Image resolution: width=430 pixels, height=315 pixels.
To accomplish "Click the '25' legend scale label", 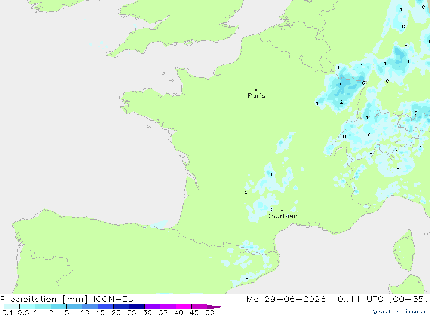I will (132, 312).
